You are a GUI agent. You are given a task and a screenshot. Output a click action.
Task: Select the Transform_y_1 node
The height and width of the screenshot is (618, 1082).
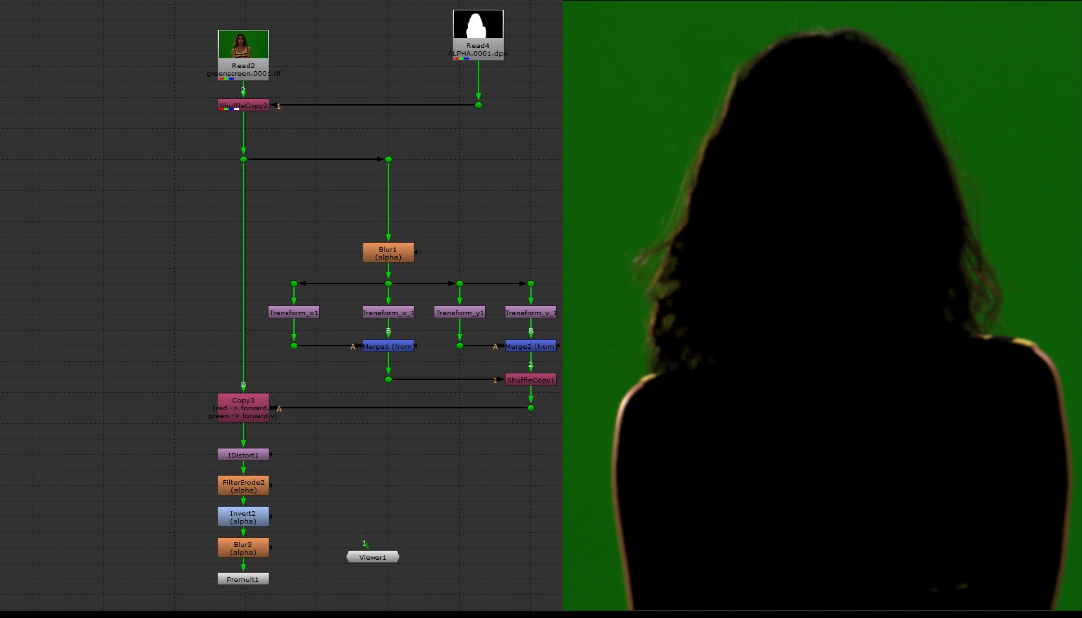tap(530, 313)
